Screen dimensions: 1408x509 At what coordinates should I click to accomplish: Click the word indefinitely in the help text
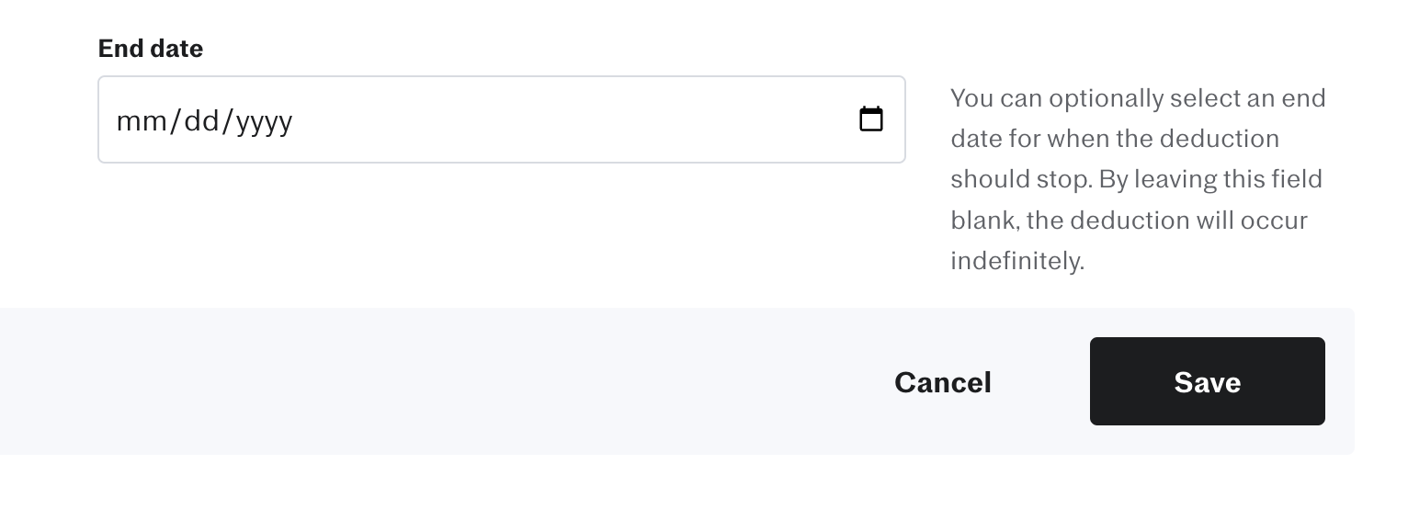pos(1017,261)
